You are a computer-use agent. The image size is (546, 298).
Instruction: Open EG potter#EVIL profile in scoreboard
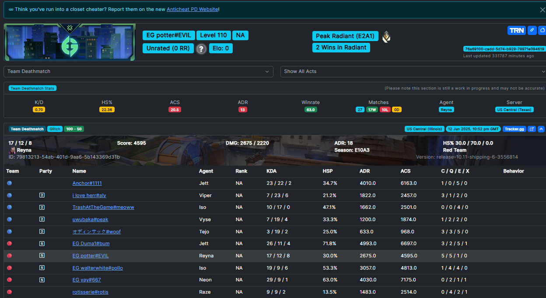(x=91, y=256)
